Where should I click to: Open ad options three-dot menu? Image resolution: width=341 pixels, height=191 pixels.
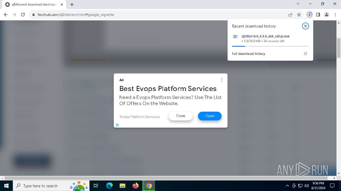(222, 80)
